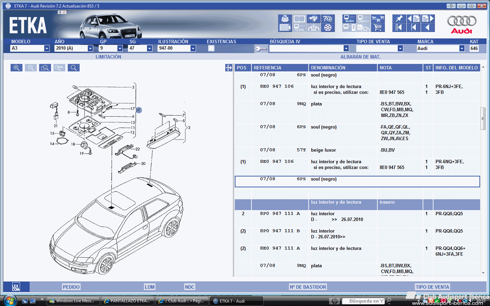
Task: Click the zoom area selection icon
Action: 45,68
